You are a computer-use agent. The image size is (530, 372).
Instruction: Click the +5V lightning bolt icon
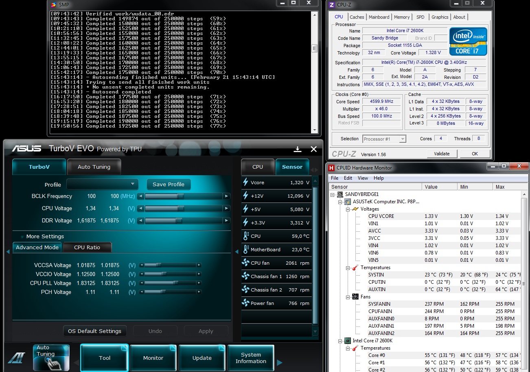(245, 209)
